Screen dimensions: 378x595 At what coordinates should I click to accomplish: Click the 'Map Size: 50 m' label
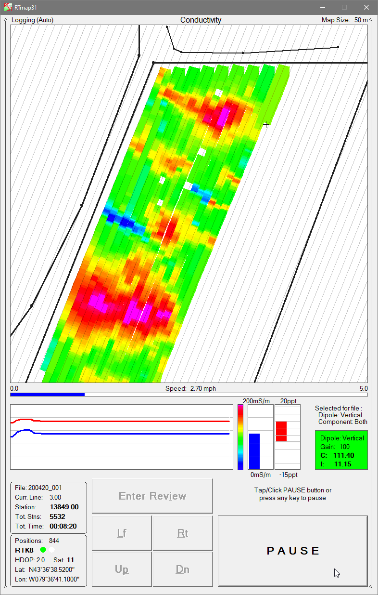click(344, 20)
